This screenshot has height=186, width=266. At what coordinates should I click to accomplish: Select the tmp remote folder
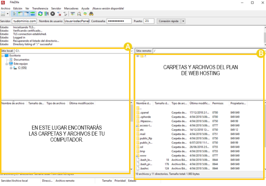tap(142, 151)
